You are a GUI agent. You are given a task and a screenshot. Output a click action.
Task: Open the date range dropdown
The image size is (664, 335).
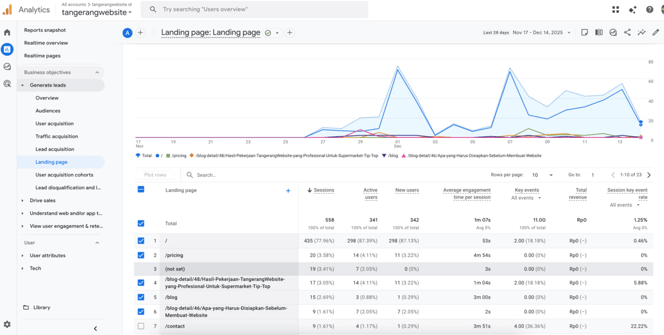pos(541,32)
